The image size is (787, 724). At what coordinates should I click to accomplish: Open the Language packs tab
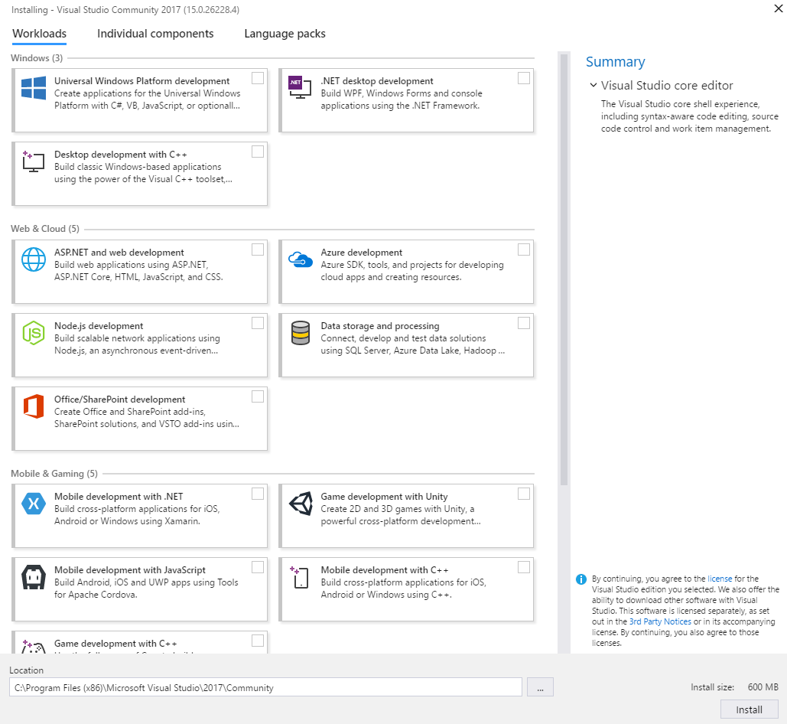point(285,34)
